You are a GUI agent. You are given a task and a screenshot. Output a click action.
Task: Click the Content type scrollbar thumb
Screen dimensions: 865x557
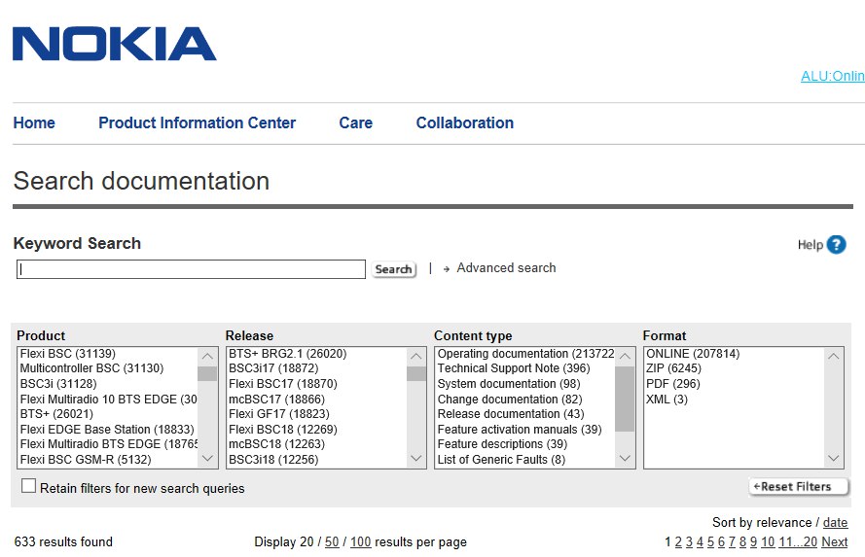click(625, 399)
